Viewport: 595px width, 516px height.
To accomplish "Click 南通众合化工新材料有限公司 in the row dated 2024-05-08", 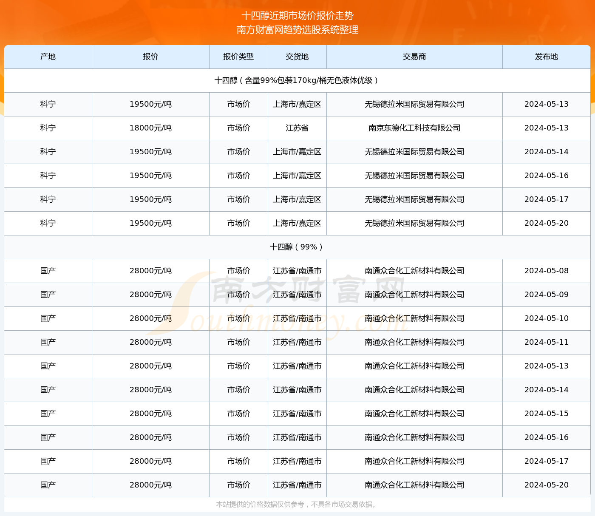I will pos(414,271).
